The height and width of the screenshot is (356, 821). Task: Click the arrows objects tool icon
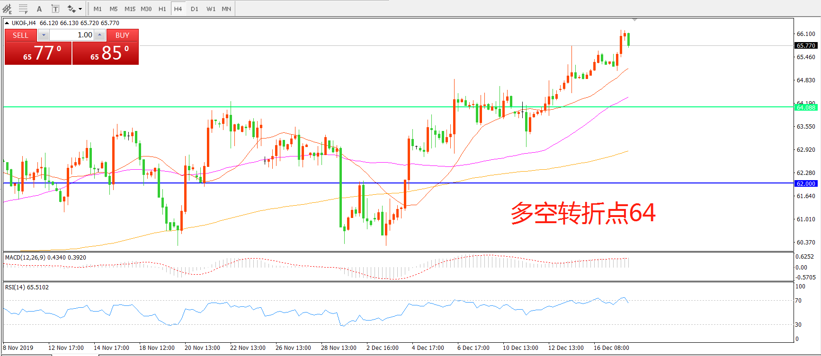click(71, 9)
